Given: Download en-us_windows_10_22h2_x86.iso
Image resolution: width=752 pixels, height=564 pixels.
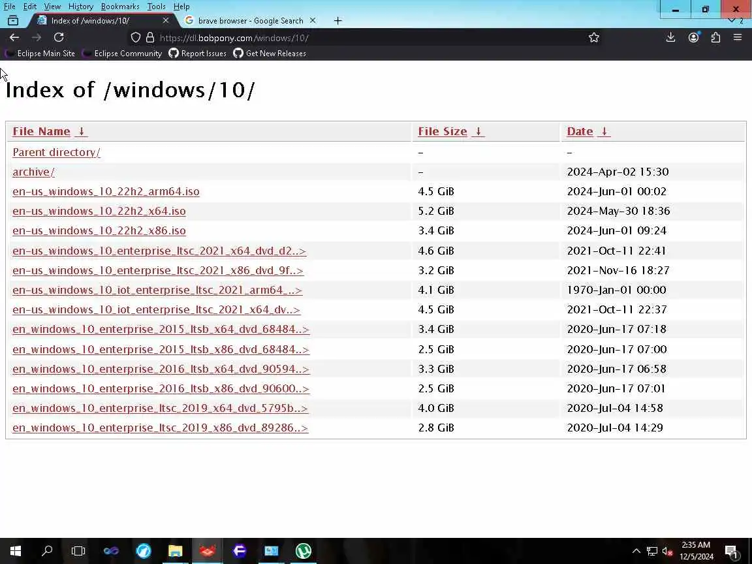Looking at the screenshot, I should click(x=99, y=230).
